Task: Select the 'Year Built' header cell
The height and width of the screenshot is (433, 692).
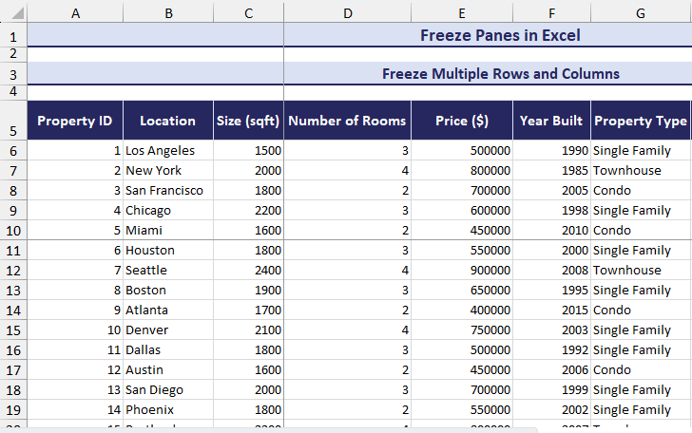Action: (x=551, y=121)
